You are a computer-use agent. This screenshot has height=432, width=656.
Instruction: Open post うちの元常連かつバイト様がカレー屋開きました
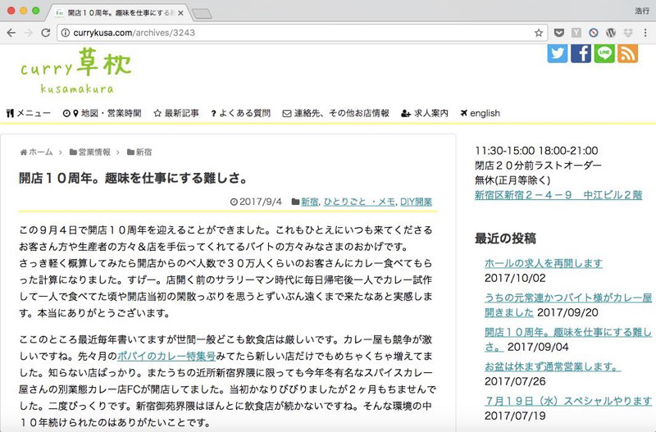pos(567,305)
